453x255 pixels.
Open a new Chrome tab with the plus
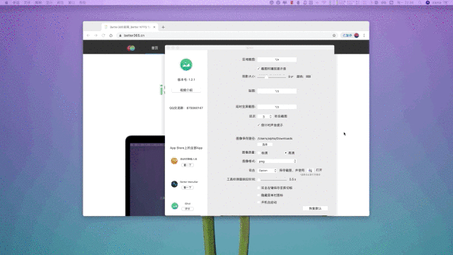[163, 27]
